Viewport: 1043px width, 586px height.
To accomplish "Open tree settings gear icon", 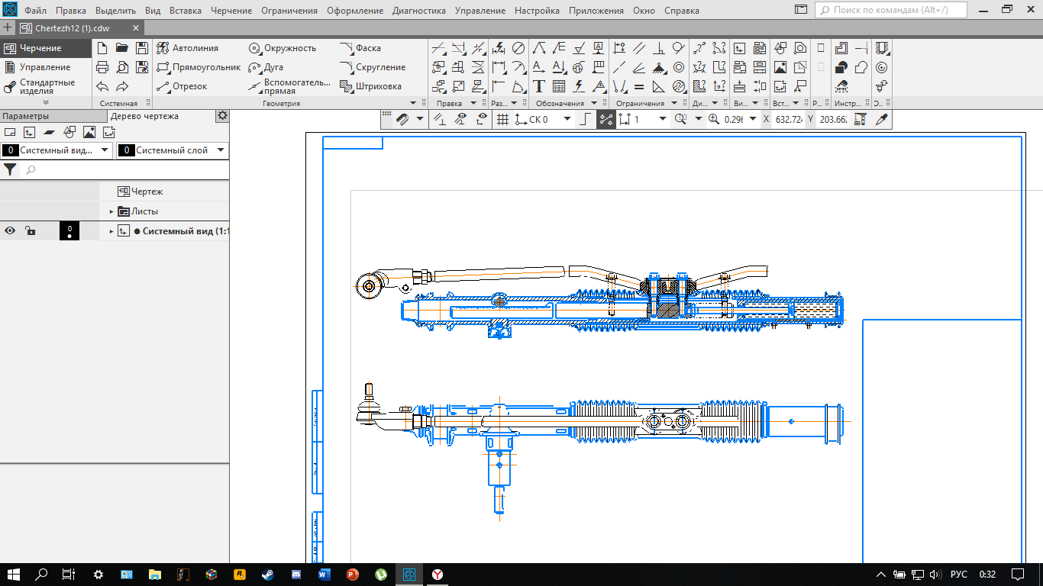I will tap(222, 116).
